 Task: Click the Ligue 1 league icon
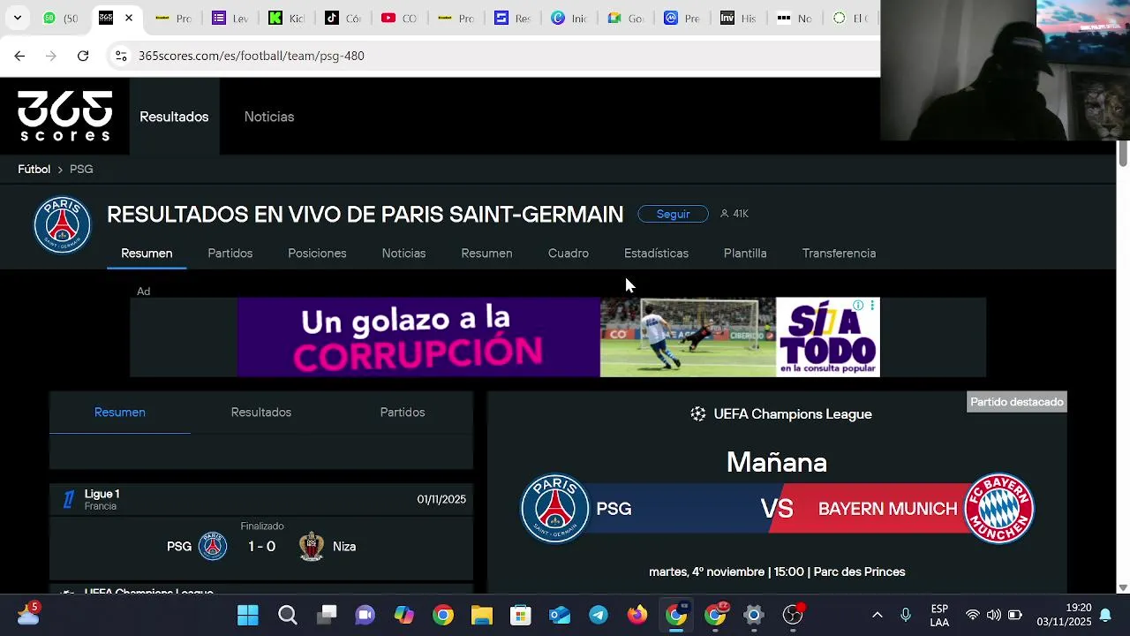(x=68, y=500)
